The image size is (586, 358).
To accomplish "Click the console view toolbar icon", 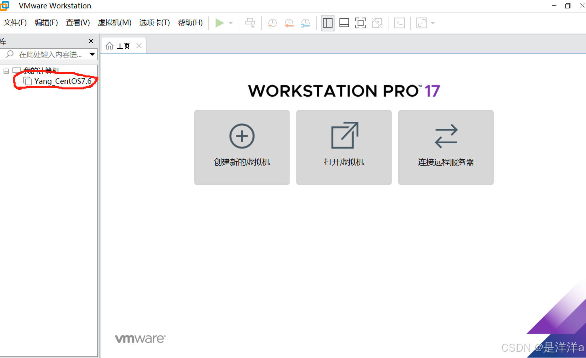I will [399, 23].
